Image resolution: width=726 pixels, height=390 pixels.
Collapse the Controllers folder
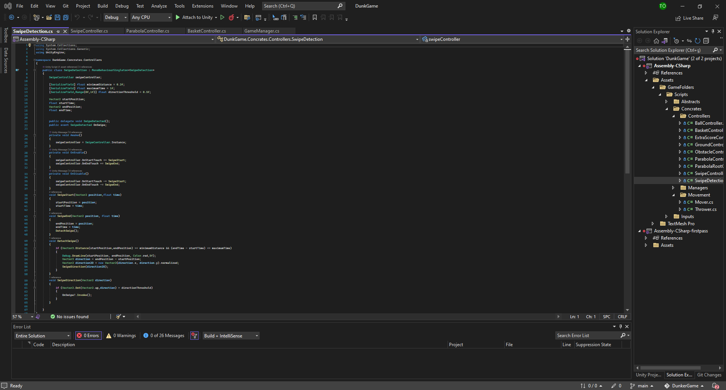pos(674,116)
